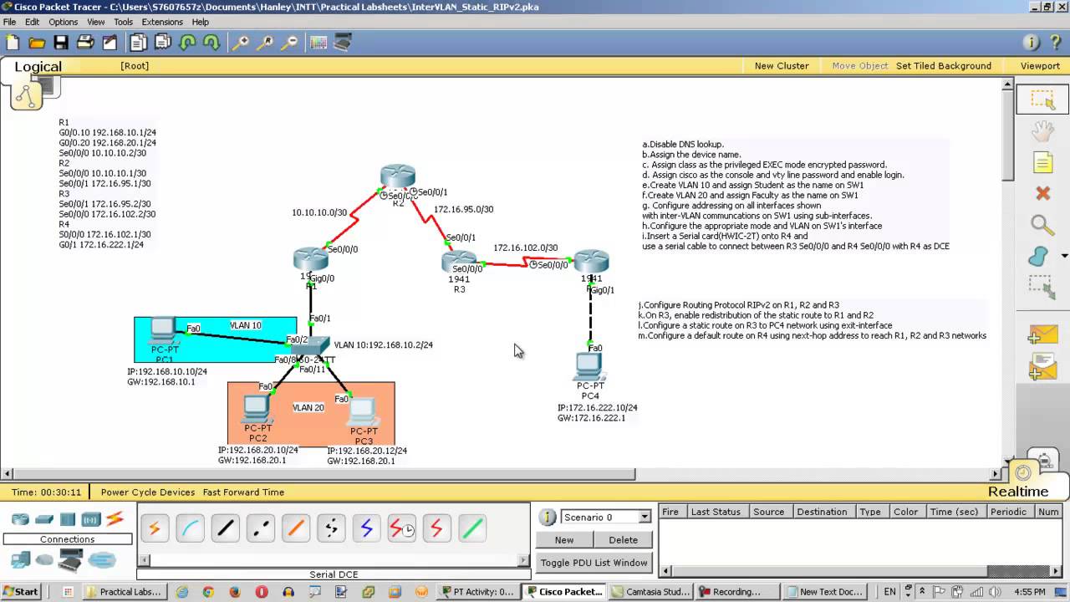Switch to the Logical workspace tab
The height and width of the screenshot is (602, 1070).
[38, 67]
